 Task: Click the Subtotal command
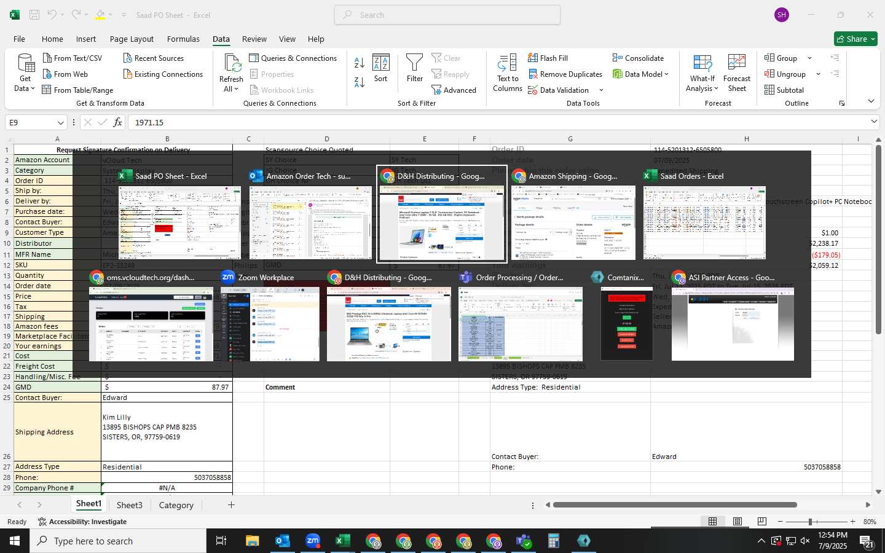(784, 90)
